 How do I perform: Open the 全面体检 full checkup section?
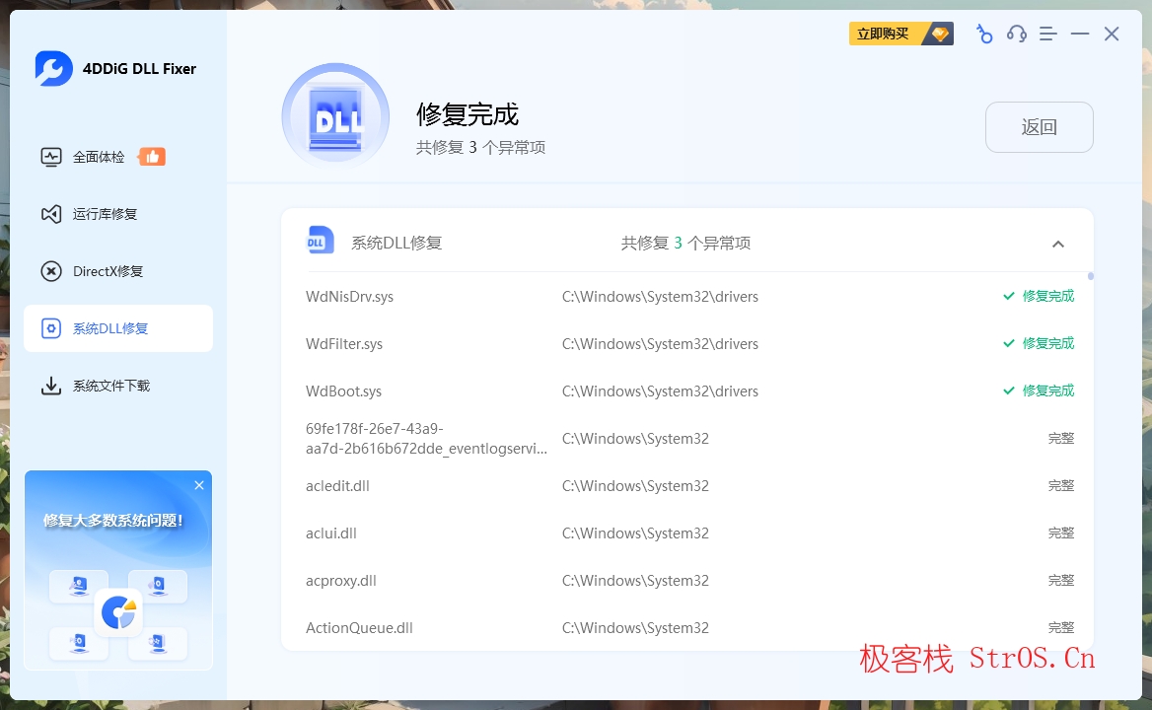pos(118,157)
